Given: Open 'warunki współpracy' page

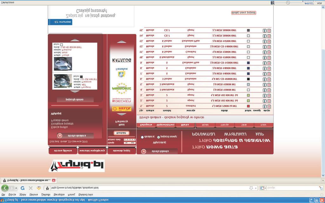Looking at the screenshot, I should pyautogui.click(x=92, y=151).
